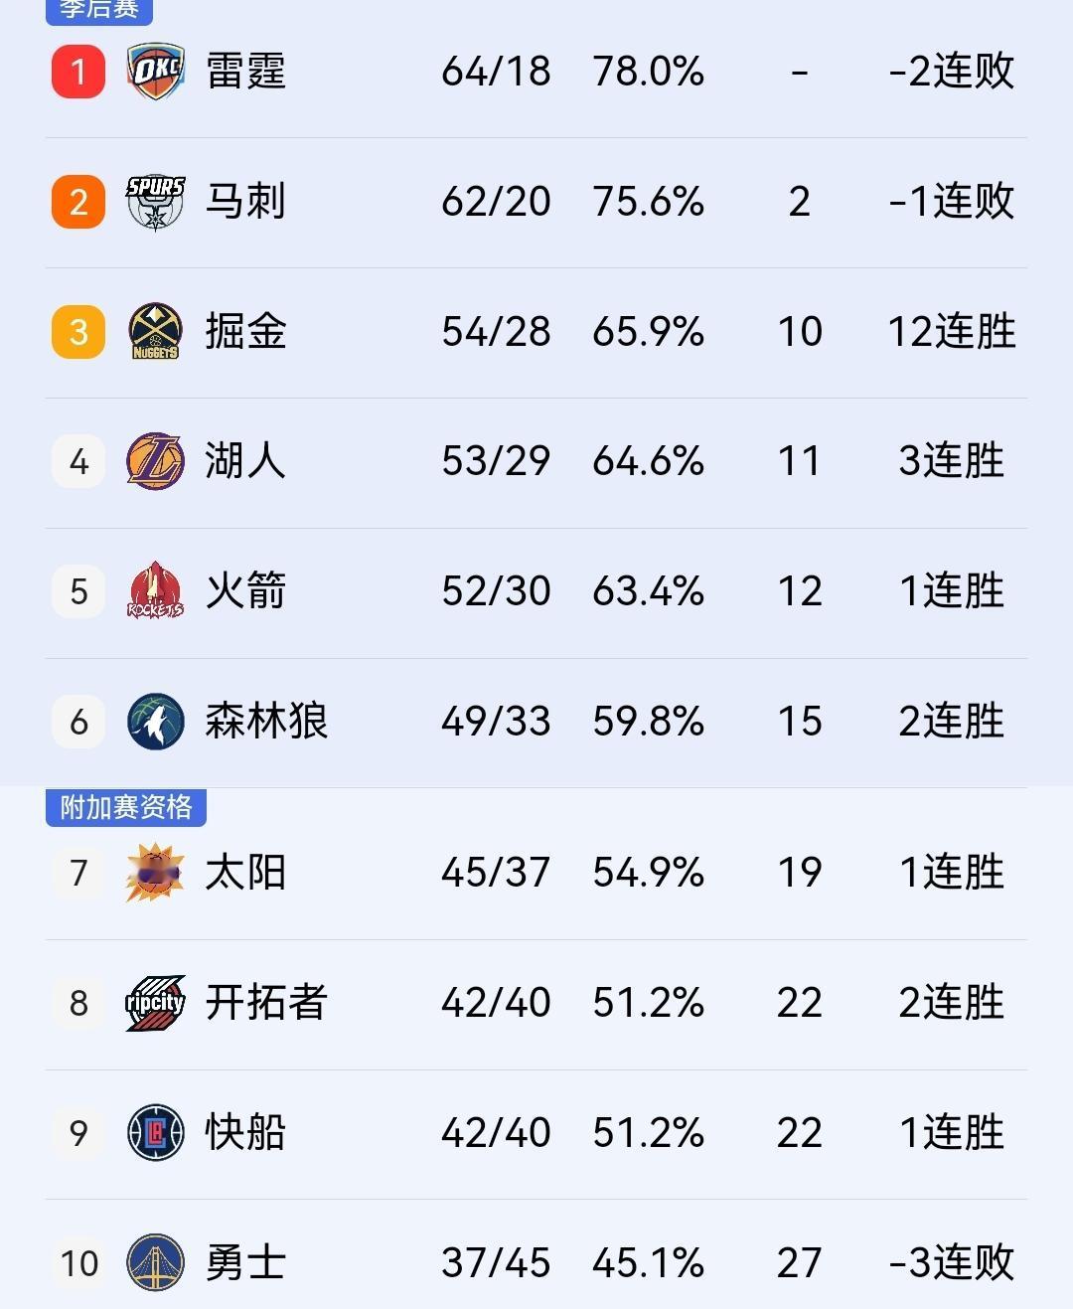
Task: Click the rank 1 red badge
Action: (x=77, y=71)
